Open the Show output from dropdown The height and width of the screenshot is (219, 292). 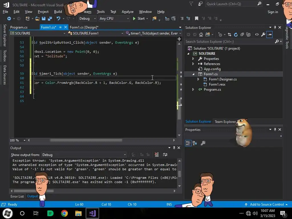84,155
